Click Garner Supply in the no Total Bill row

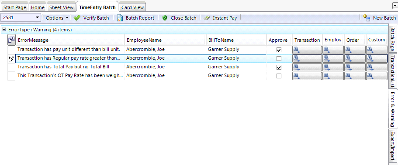click(223, 67)
